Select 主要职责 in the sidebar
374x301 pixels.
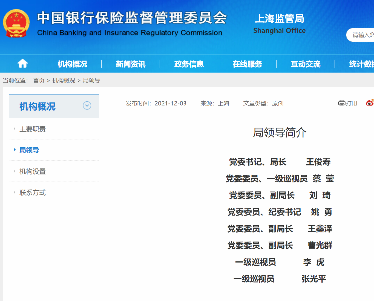click(33, 129)
